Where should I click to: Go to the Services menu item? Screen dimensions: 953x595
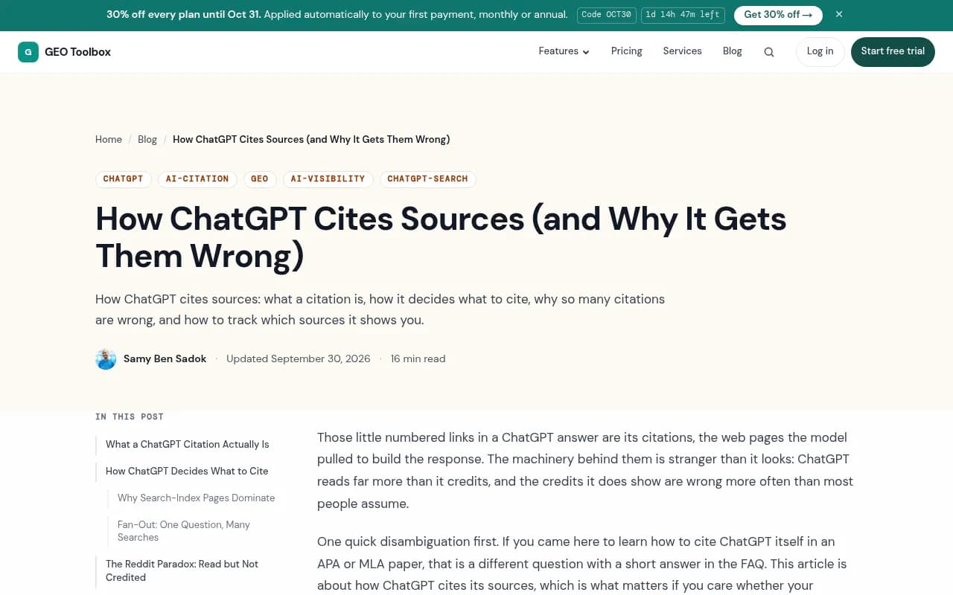[683, 51]
